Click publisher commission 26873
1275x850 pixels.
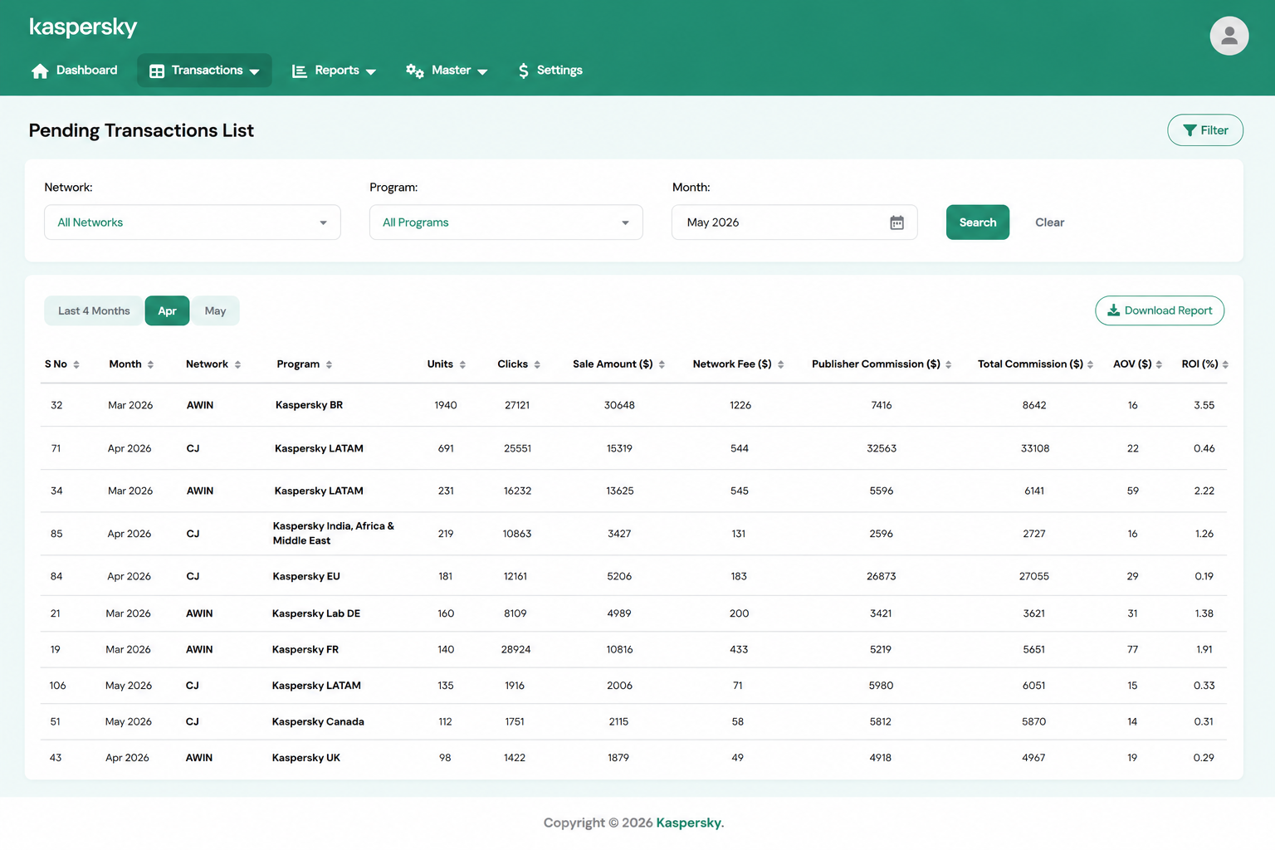[882, 576]
